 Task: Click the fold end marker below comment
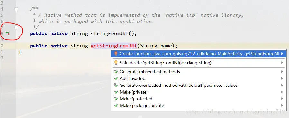point(16,27)
